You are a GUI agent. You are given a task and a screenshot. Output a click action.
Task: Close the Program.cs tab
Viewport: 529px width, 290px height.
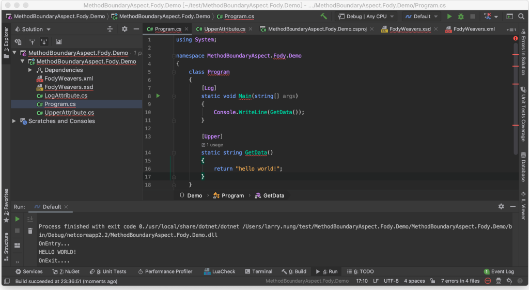click(x=186, y=29)
